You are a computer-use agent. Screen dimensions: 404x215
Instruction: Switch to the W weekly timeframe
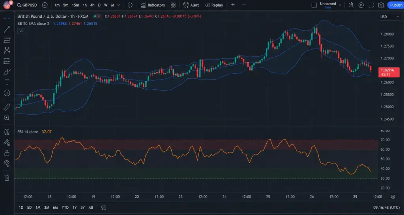click(106, 5)
